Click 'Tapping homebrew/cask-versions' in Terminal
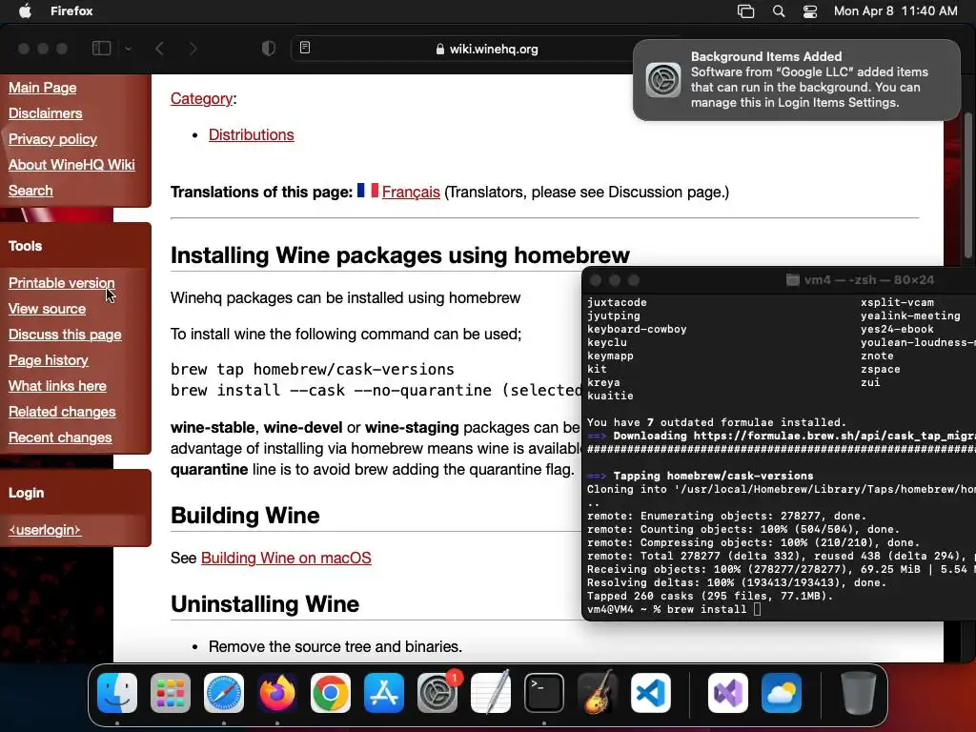The image size is (976, 732). click(x=713, y=476)
